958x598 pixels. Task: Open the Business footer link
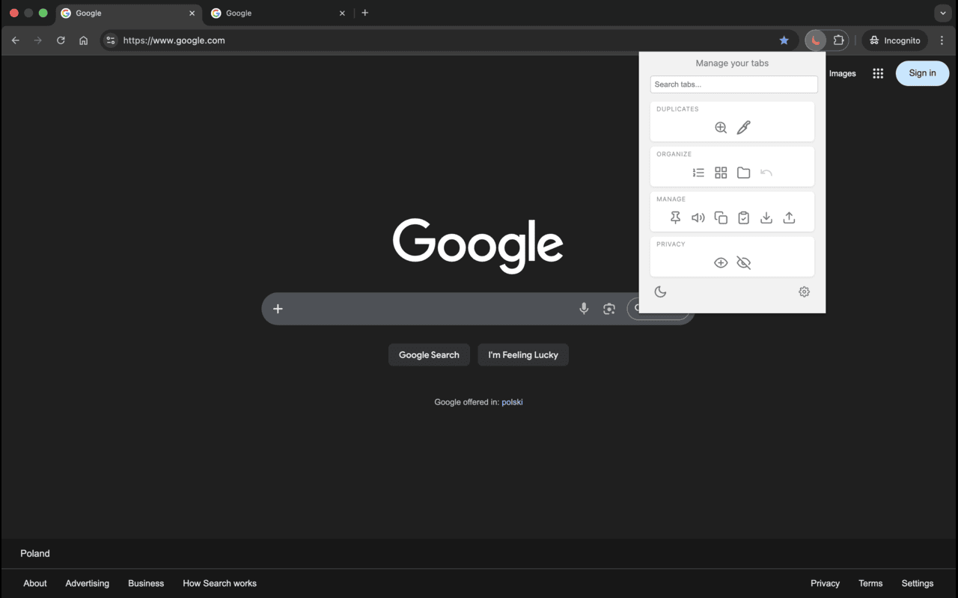tap(146, 584)
